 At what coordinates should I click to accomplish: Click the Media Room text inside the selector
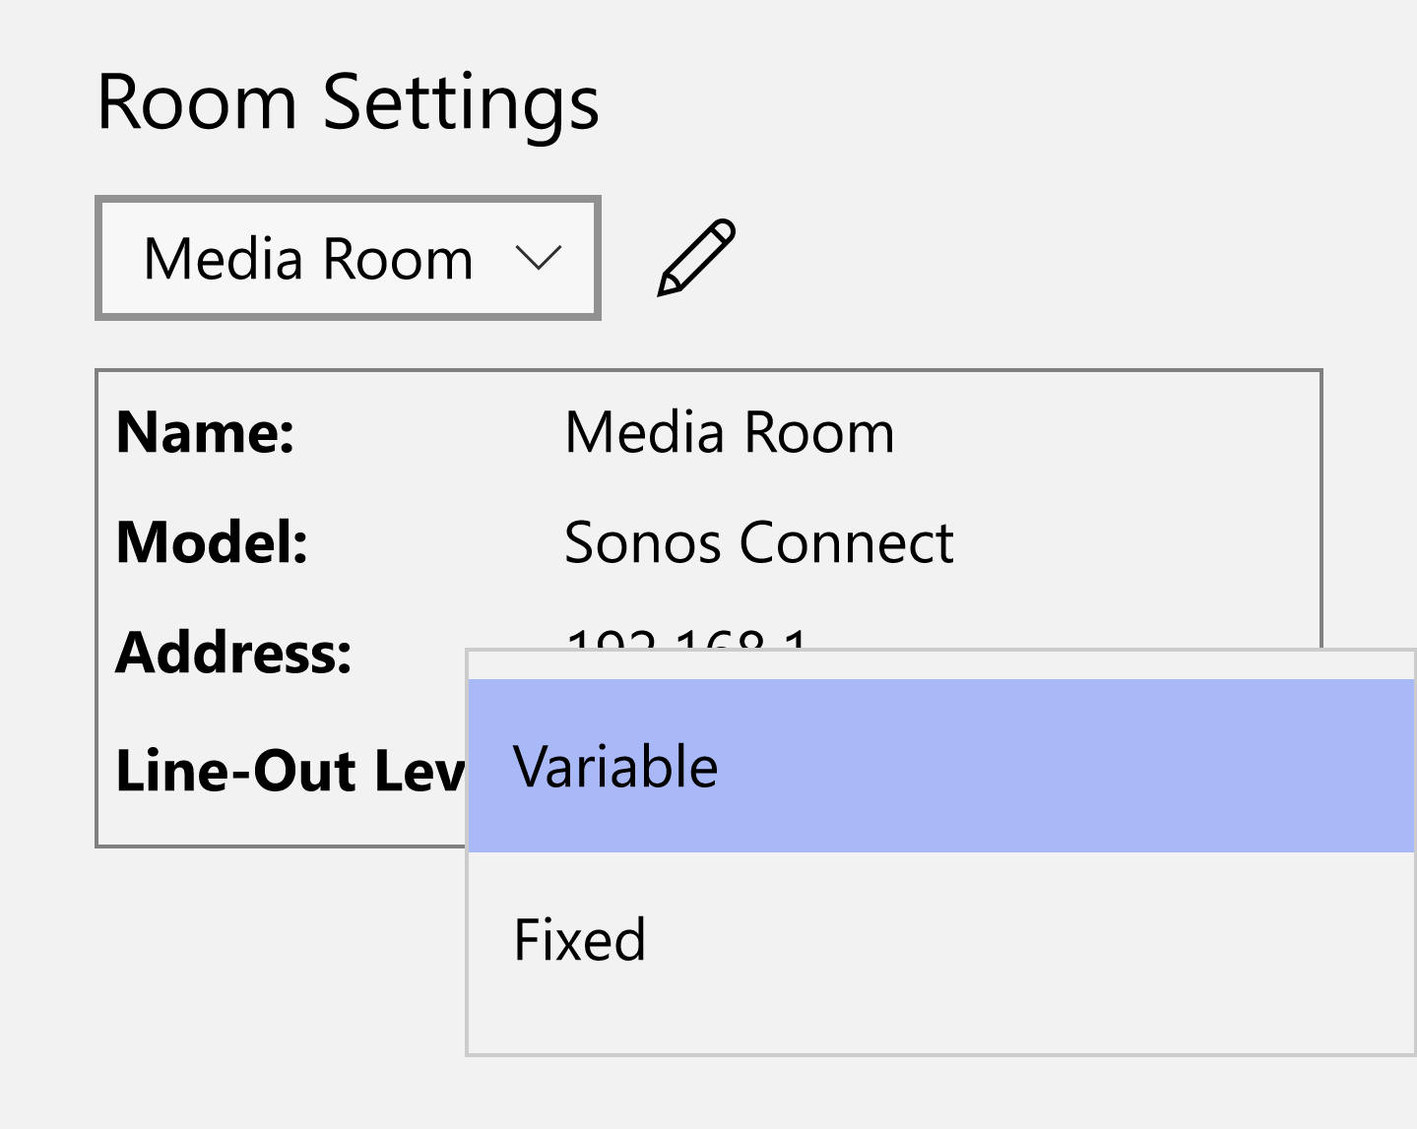(308, 259)
